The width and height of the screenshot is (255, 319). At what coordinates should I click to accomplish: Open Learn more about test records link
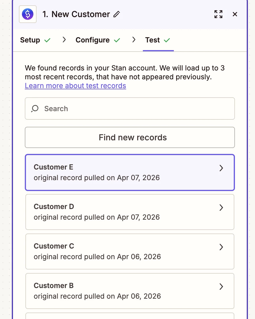pos(75,86)
